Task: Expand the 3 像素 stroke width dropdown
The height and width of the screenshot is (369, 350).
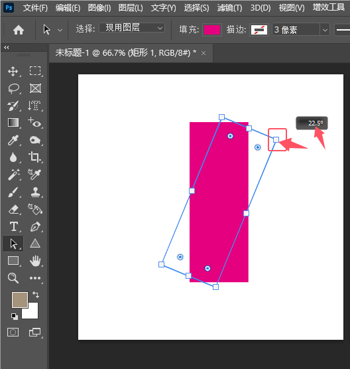Action: click(x=325, y=30)
